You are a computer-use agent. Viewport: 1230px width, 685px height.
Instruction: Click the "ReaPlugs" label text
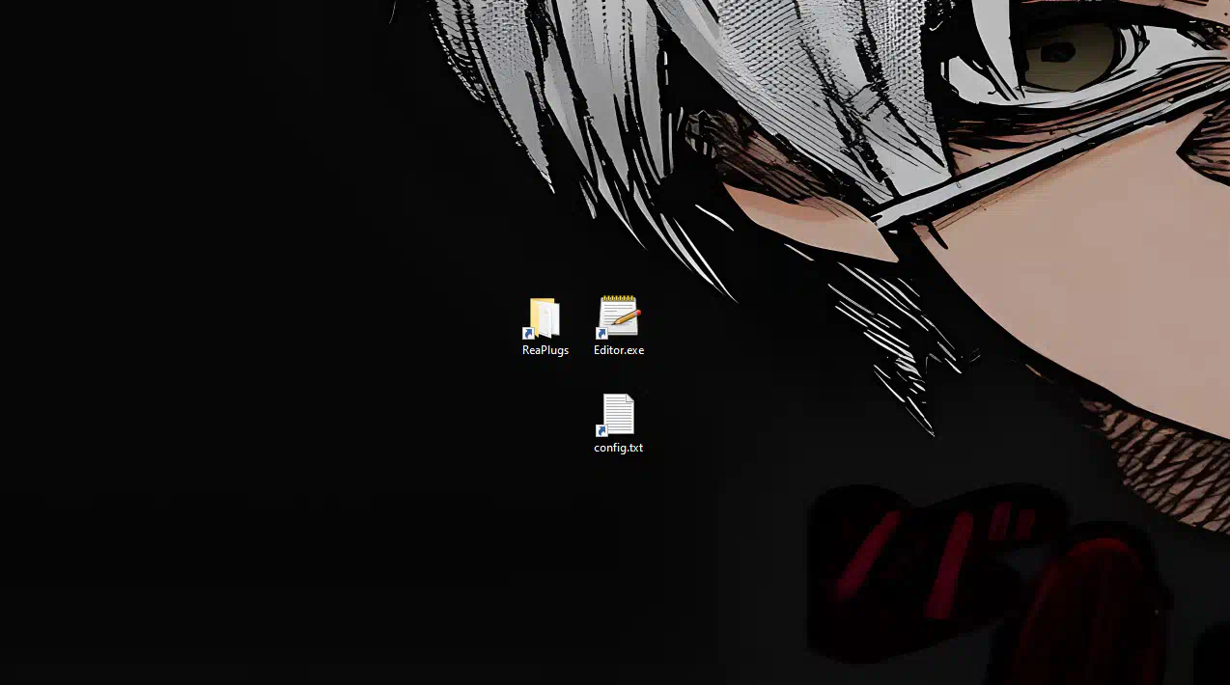coord(545,350)
